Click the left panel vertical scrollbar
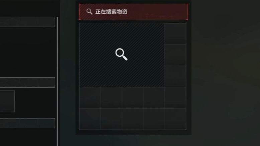The image size is (260, 146). pyautogui.click(x=57, y=81)
